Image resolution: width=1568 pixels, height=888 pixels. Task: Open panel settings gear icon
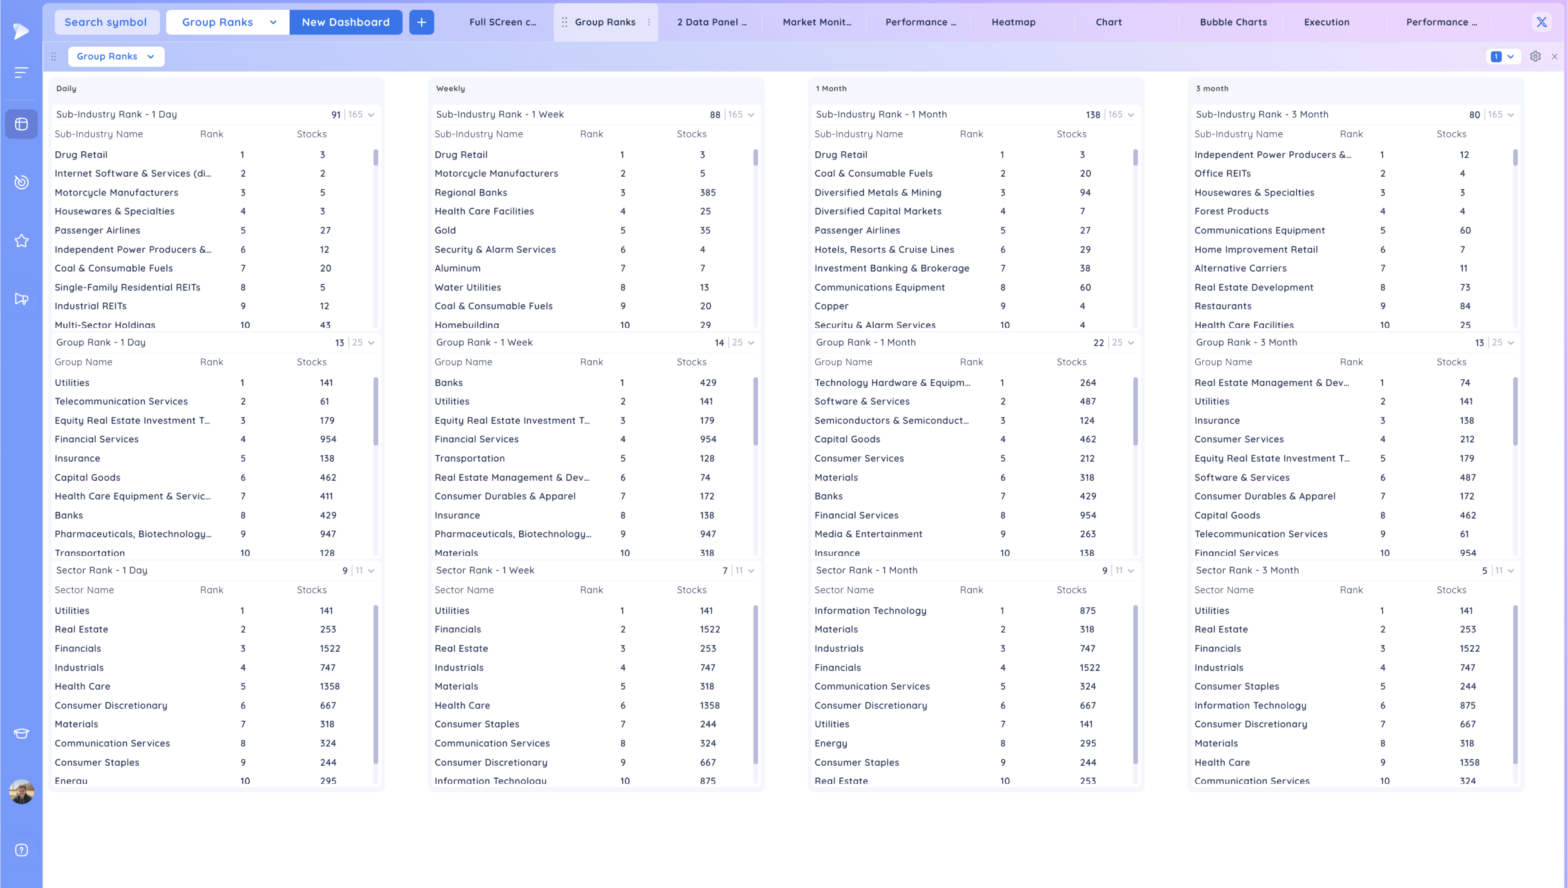click(x=1535, y=57)
